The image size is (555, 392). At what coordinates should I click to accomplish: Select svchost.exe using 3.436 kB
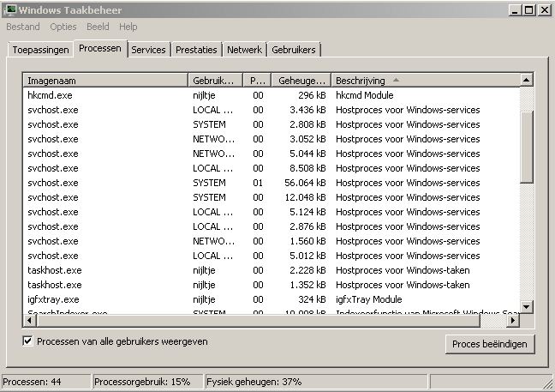click(x=272, y=110)
